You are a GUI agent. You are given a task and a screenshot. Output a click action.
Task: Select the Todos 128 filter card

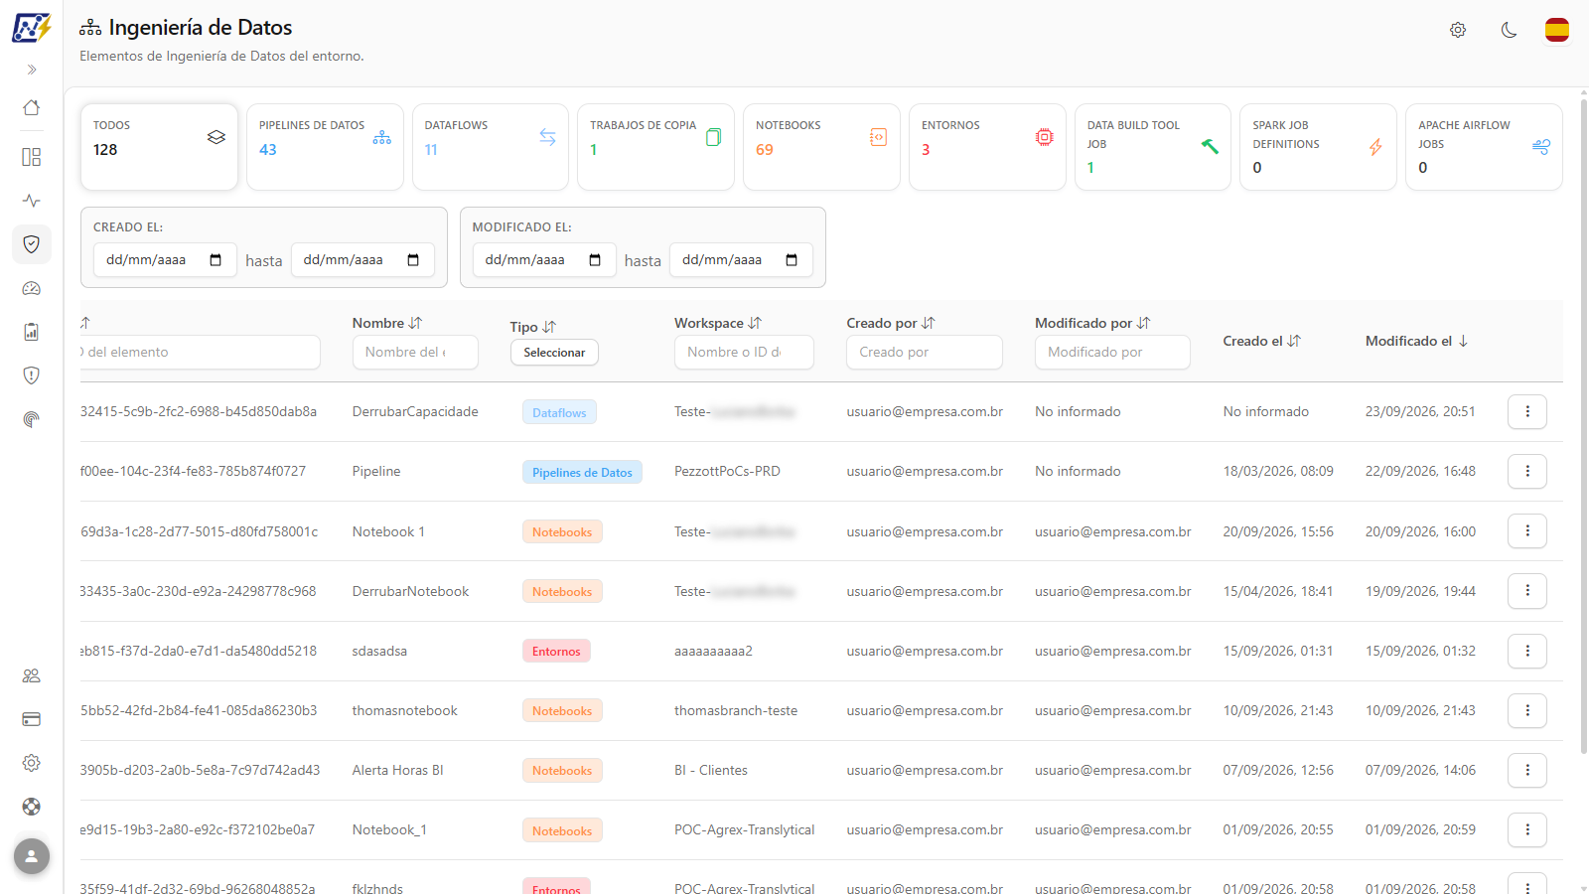[159, 147]
